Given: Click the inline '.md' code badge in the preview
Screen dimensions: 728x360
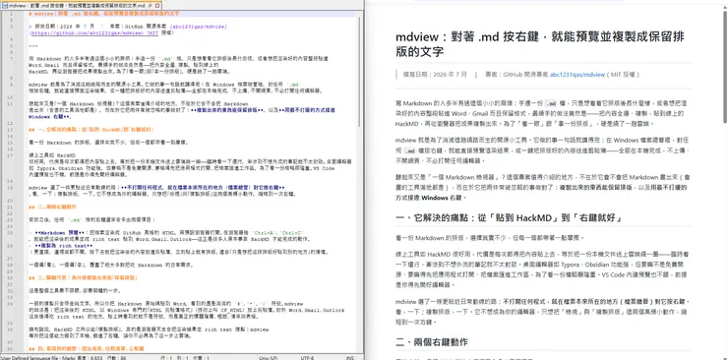Looking at the screenshot, I should pyautogui.click(x=551, y=103).
